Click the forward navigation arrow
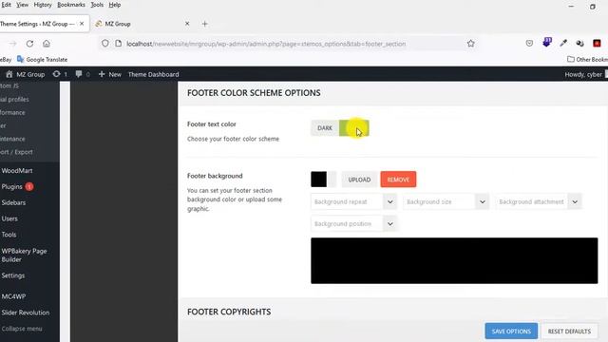 coord(12,44)
